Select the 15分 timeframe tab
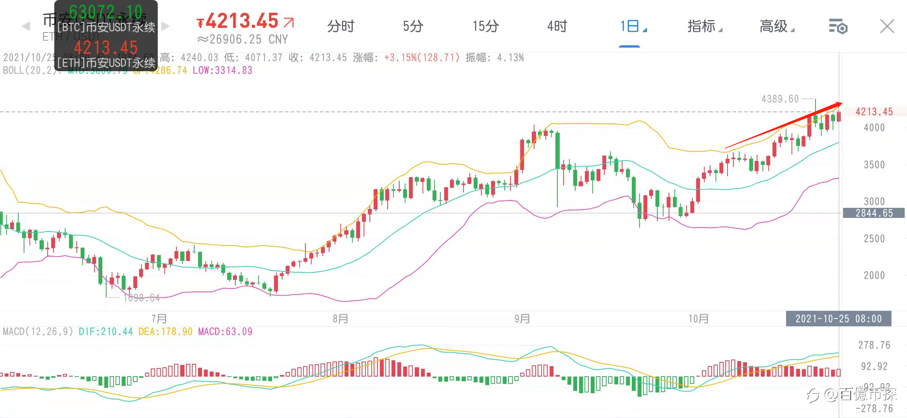 coord(485,26)
